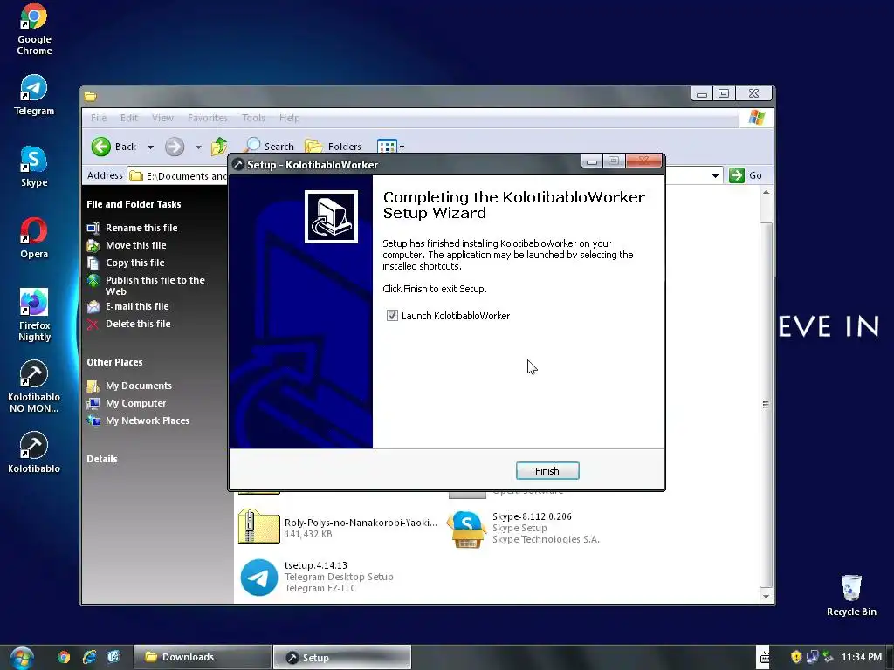Screen dimensions: 894x670
Task: Open My Documents from Other Places
Action: pos(139,386)
